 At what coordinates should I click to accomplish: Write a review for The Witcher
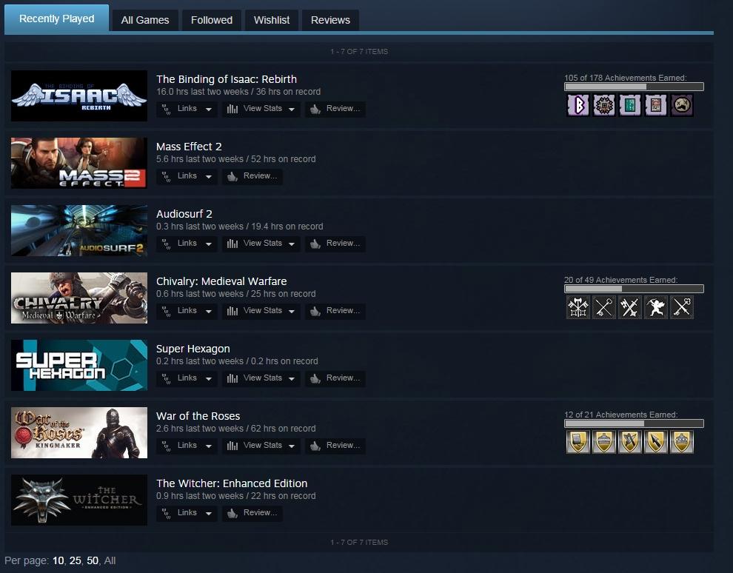point(252,513)
